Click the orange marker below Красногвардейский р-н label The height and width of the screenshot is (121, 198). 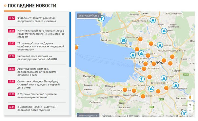click(172, 57)
